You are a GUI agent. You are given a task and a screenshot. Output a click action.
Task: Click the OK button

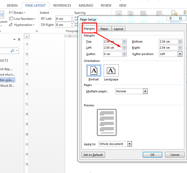point(152,155)
